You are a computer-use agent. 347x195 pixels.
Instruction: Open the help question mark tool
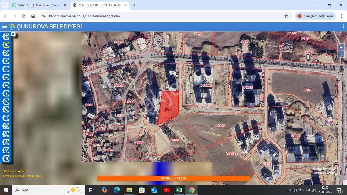[6, 150]
